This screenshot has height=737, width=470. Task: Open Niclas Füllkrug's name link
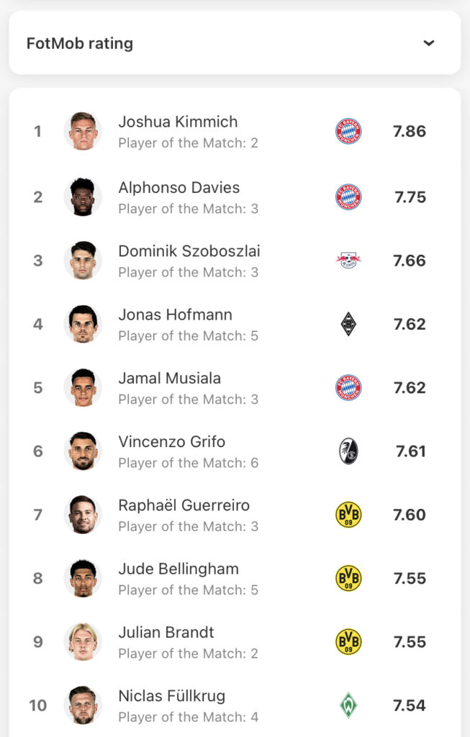tap(172, 696)
